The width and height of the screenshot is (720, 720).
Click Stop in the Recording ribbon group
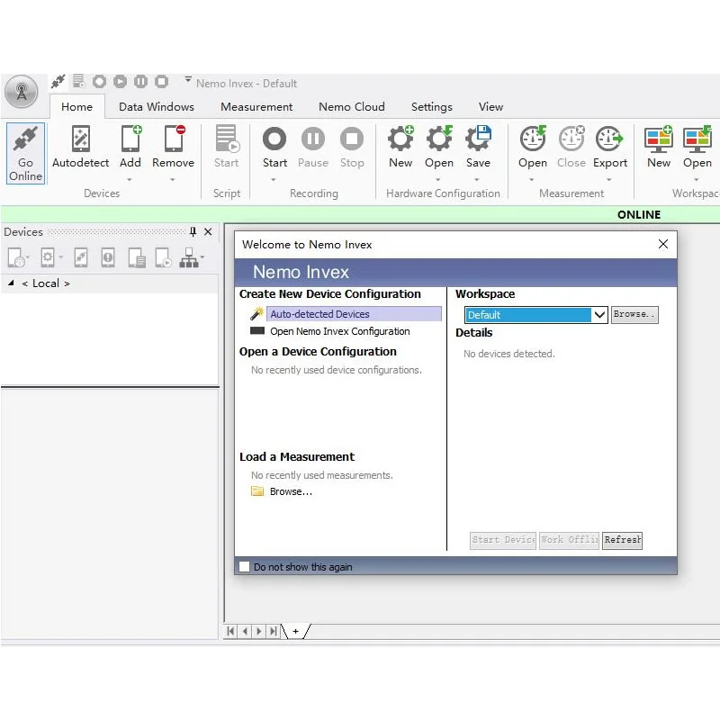pyautogui.click(x=352, y=147)
